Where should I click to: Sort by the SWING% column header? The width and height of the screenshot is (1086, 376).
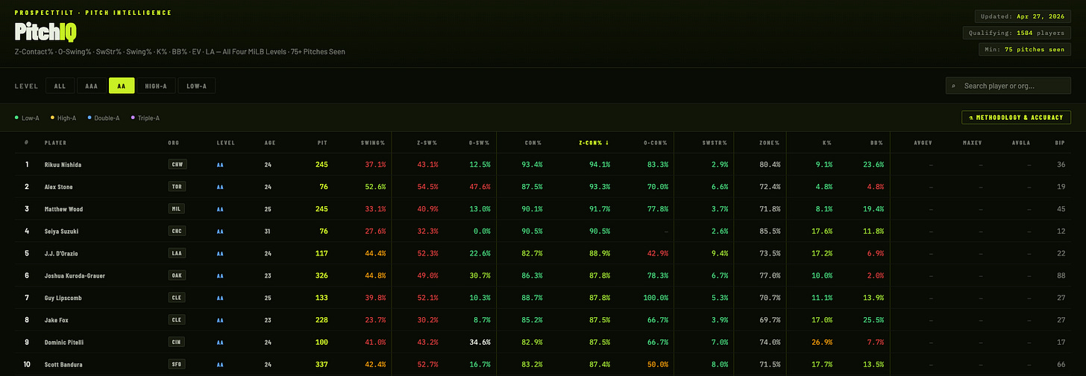click(374, 141)
